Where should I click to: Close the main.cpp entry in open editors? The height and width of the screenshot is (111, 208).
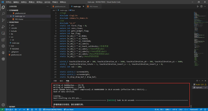point(11,16)
